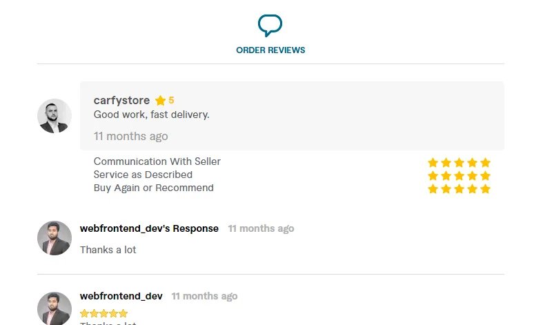Click the speech bubble reviews icon
Viewport: 543px width, 325px height.
pos(270,26)
